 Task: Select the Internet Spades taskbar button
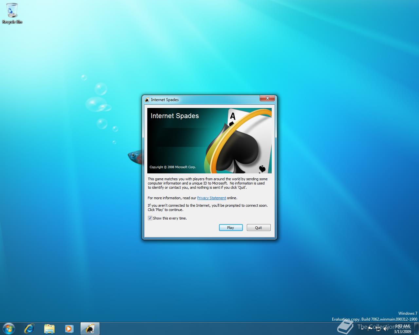click(90, 328)
